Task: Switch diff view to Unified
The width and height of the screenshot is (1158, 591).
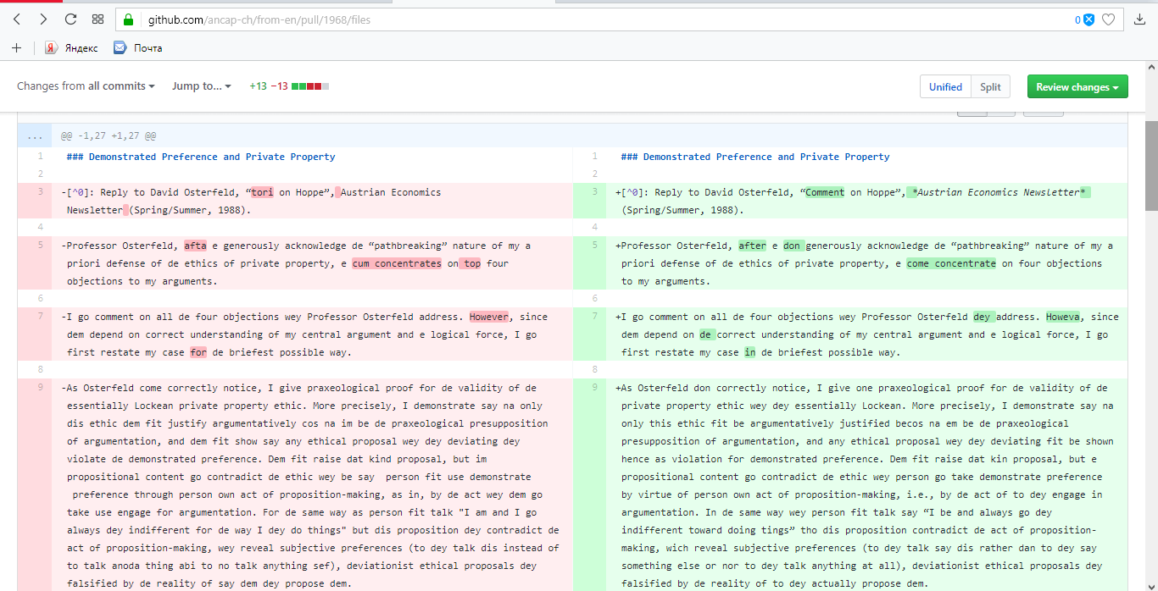Action: pos(945,87)
